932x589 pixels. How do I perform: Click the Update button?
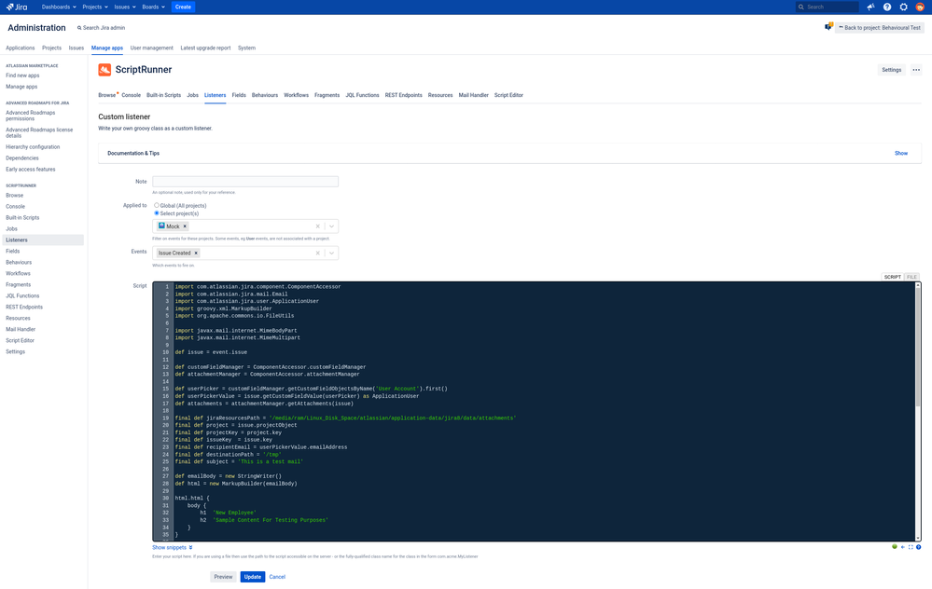tap(252, 577)
